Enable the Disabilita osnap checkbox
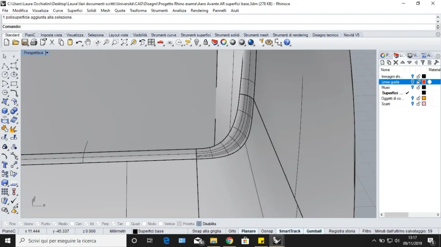This screenshot has width=441, height=247. pos(199,224)
